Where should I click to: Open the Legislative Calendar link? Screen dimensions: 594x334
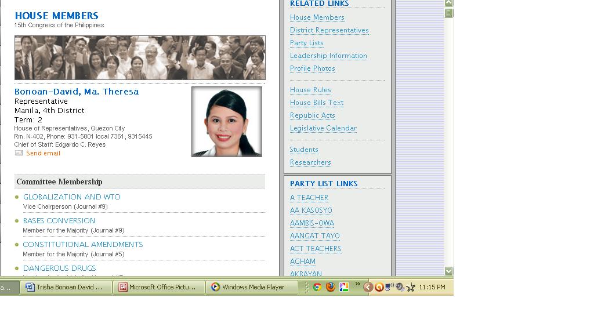click(x=323, y=128)
